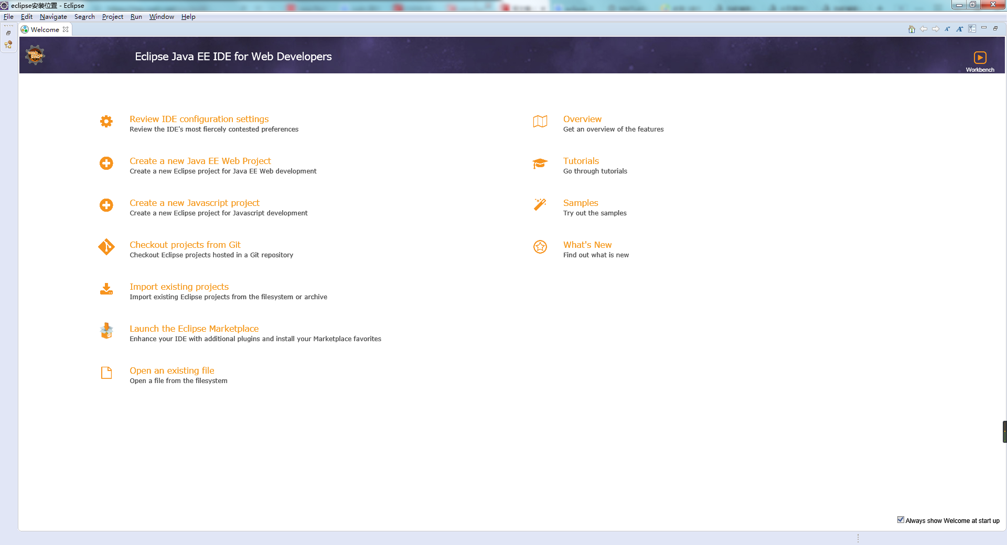The image size is (1007, 545).
Task: Open the Search menu
Action: 84,17
